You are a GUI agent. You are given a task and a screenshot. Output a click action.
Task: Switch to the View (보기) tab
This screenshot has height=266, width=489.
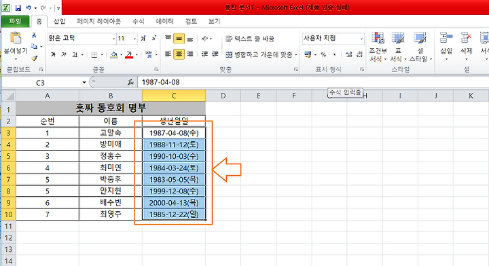214,21
